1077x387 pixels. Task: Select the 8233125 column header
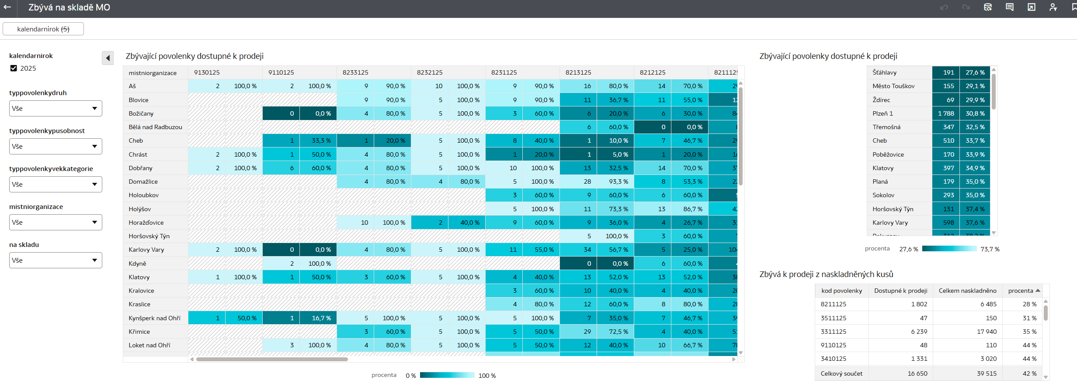(374, 72)
